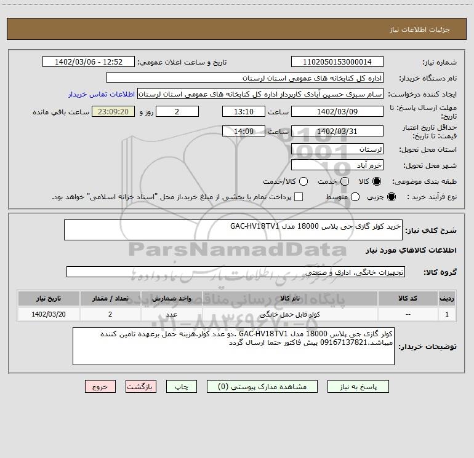Viewport: 474px width, 458px height.
Task: Click the 13:10 time field
Action: pos(244,111)
